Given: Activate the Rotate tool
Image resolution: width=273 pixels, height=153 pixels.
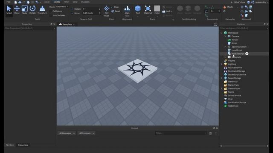Looking at the screenshot, I should click(32, 10).
